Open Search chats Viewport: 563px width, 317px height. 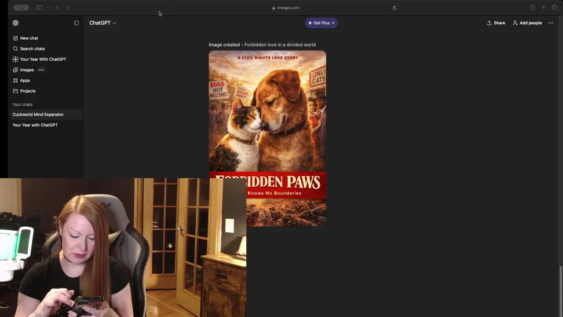[45, 49]
